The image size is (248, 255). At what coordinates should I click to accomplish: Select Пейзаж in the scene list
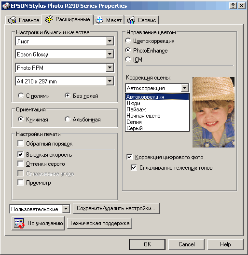coord(157,109)
